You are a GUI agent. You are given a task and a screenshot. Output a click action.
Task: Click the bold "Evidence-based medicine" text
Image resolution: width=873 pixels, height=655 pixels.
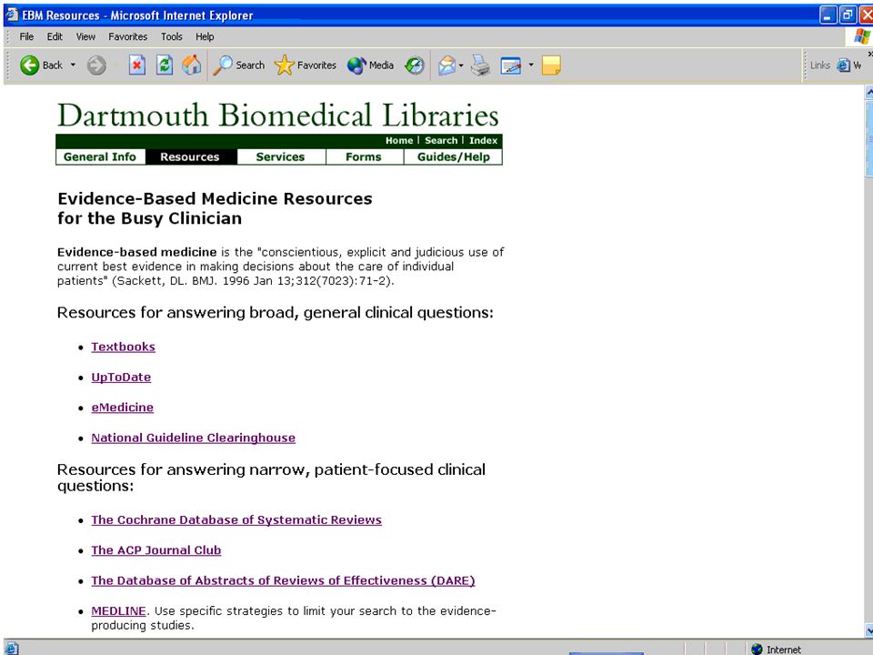tap(137, 252)
